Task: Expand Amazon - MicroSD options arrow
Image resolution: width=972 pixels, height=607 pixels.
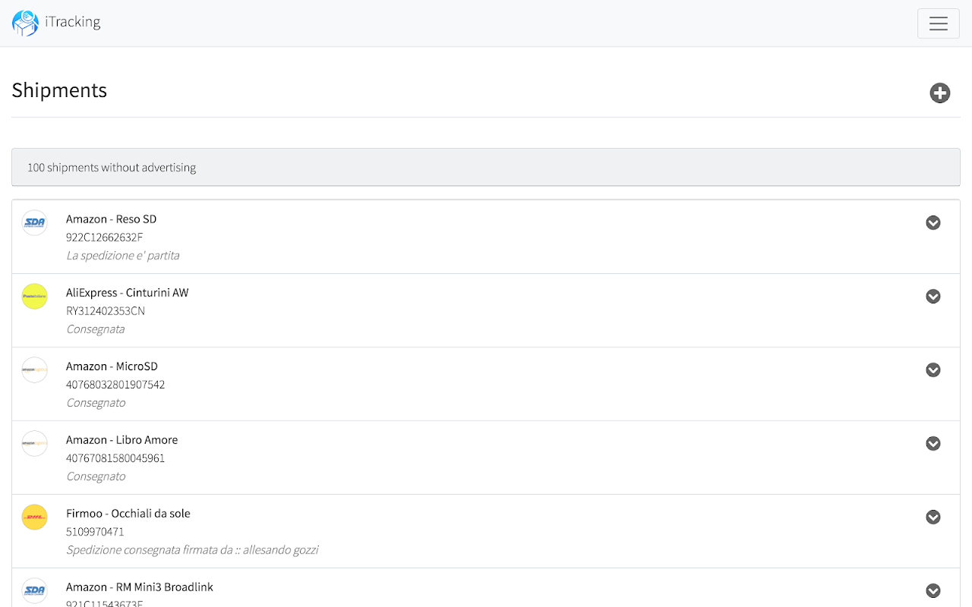Action: (x=933, y=370)
